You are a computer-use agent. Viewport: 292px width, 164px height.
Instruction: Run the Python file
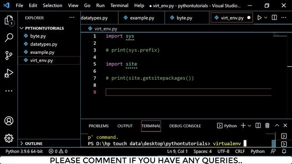(259, 18)
